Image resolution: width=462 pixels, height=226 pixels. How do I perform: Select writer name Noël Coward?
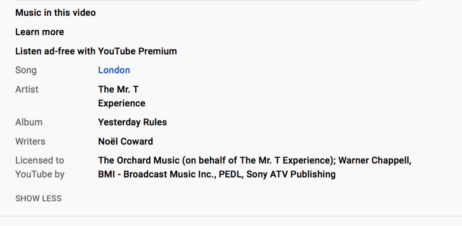click(x=125, y=141)
